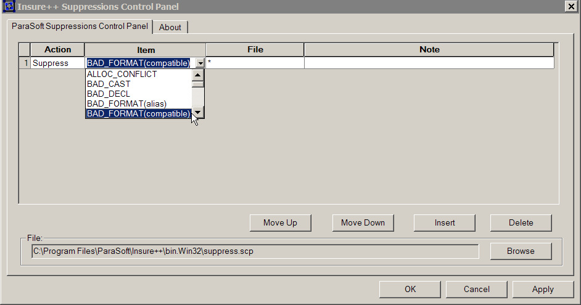Select highlighted BAD_FORMAT(compatible) list entry
This screenshot has width=581, height=305.
click(139, 113)
